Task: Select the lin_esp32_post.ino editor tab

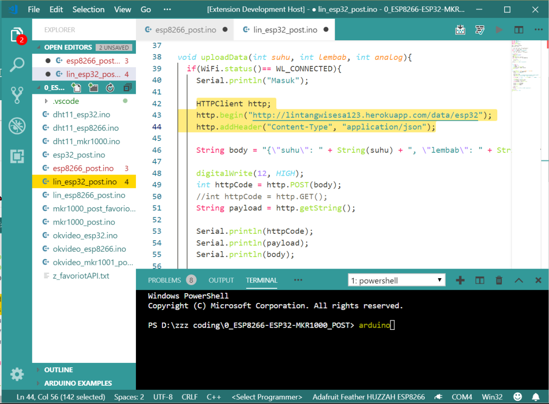Action: coord(284,30)
